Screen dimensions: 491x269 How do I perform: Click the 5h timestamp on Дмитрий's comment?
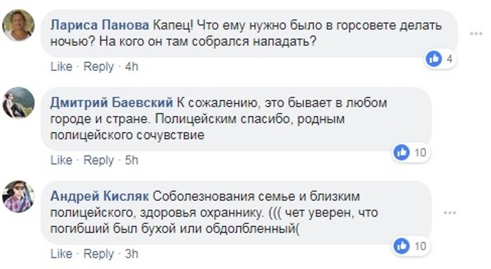coord(131,160)
